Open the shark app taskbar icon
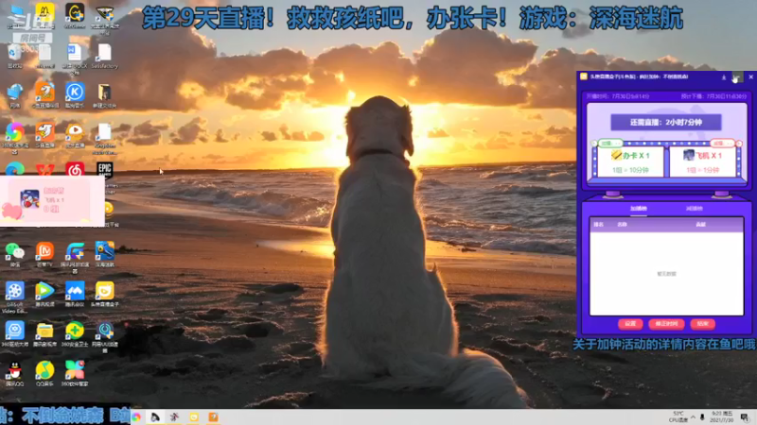The width and height of the screenshot is (757, 425). click(x=155, y=417)
